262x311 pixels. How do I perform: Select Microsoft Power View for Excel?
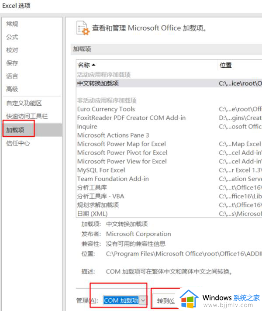point(169,162)
